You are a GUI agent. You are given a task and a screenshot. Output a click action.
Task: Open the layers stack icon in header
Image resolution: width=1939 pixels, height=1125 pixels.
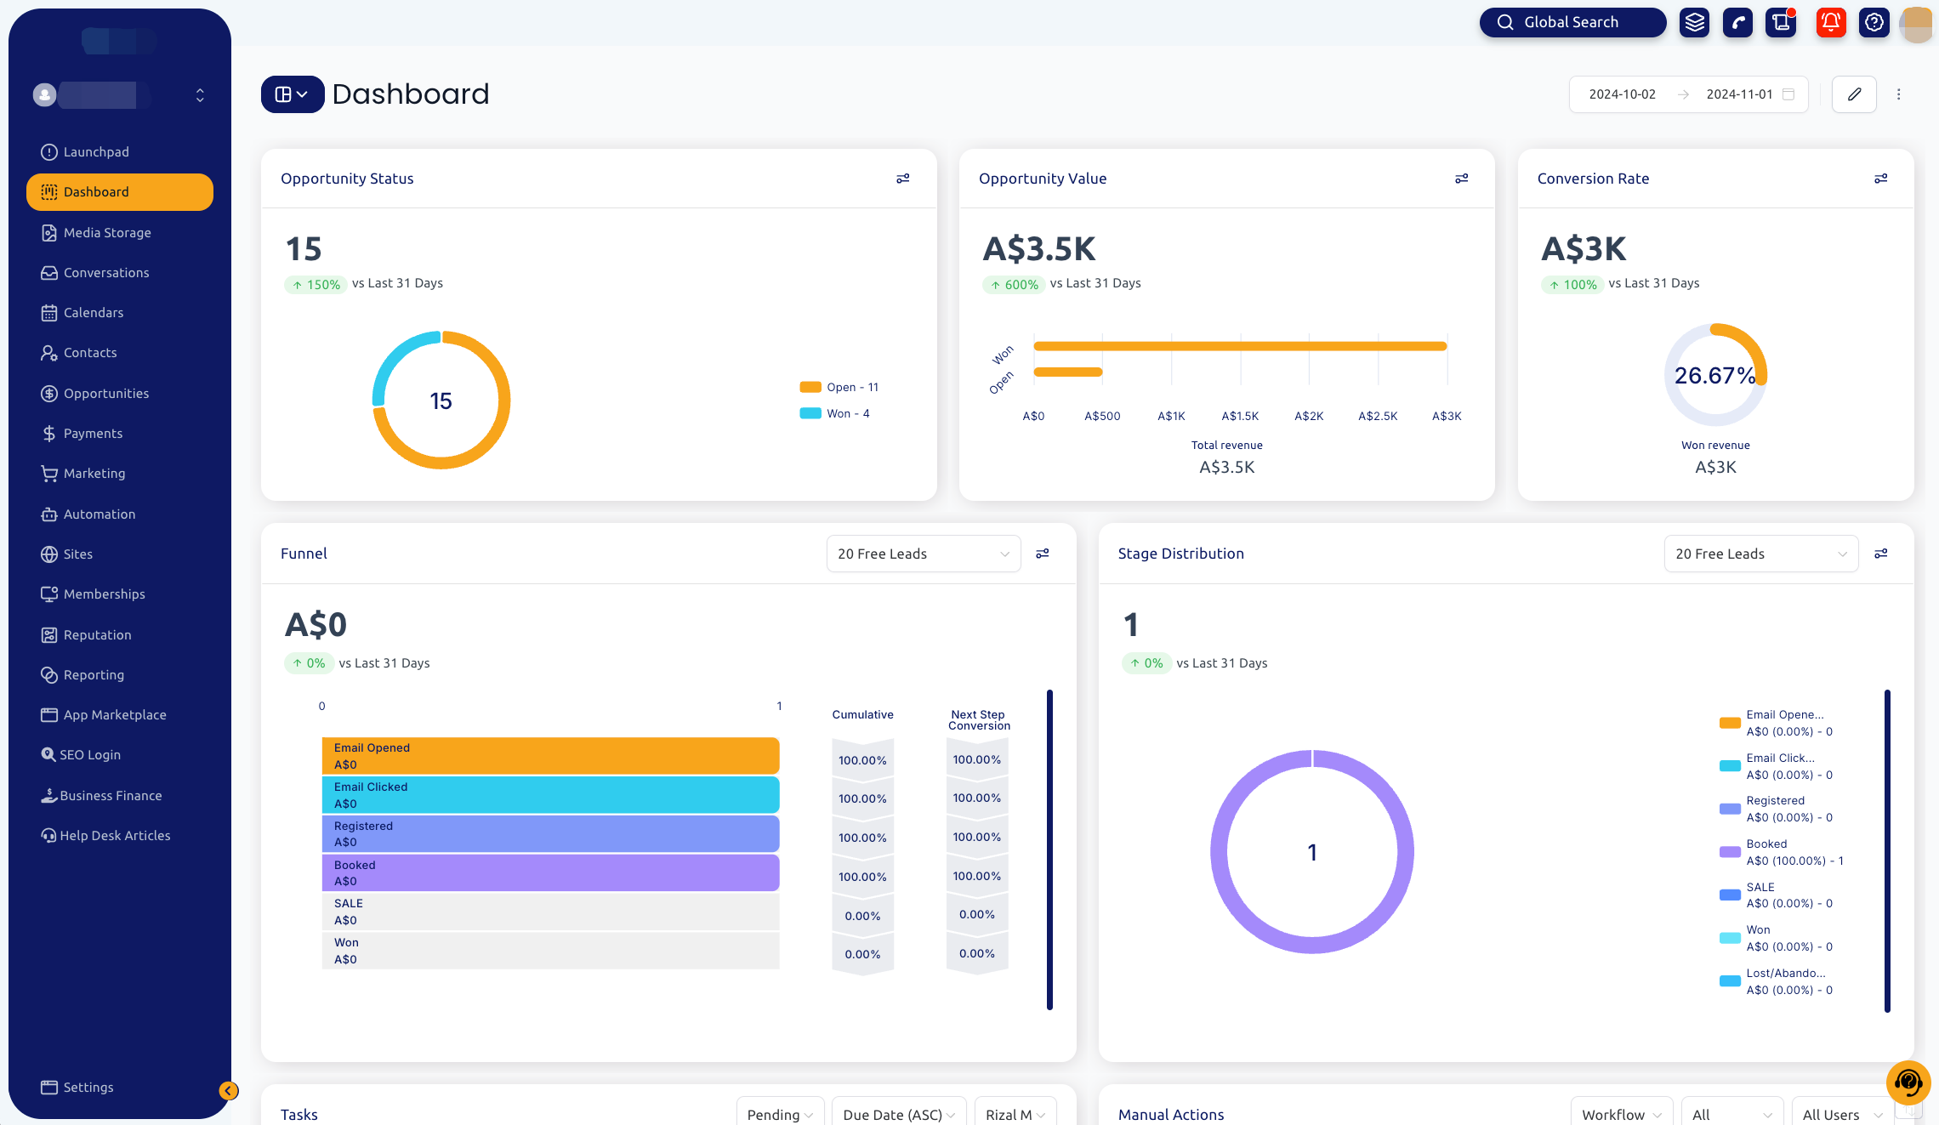tap(1694, 22)
